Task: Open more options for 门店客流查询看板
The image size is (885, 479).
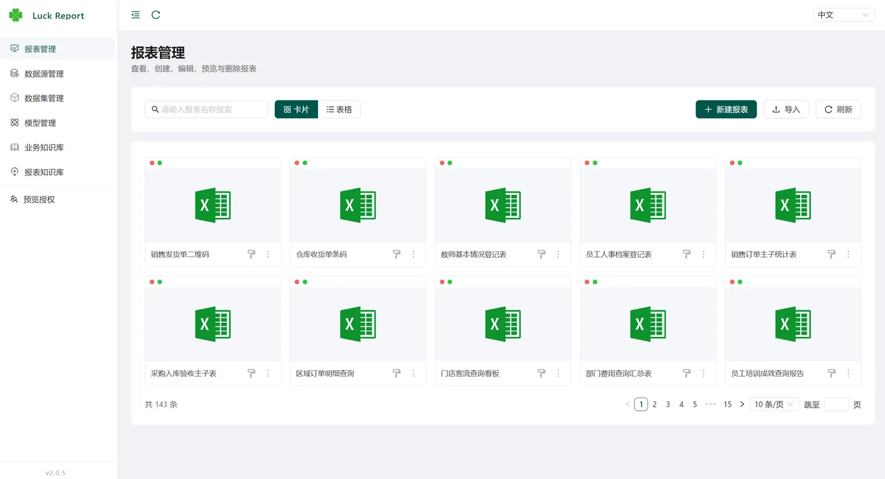Action: click(558, 373)
